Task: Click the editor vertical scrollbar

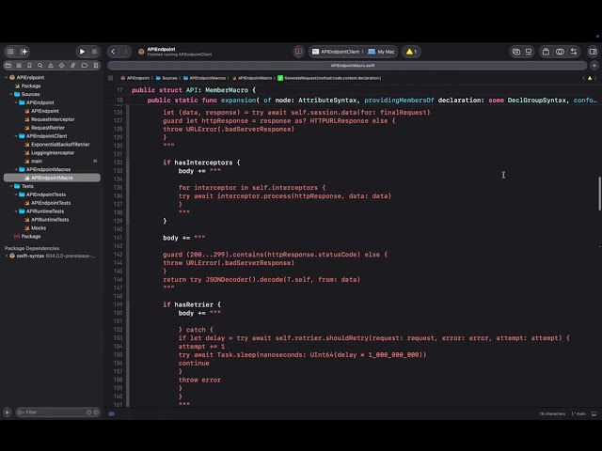Action: pyautogui.click(x=599, y=194)
